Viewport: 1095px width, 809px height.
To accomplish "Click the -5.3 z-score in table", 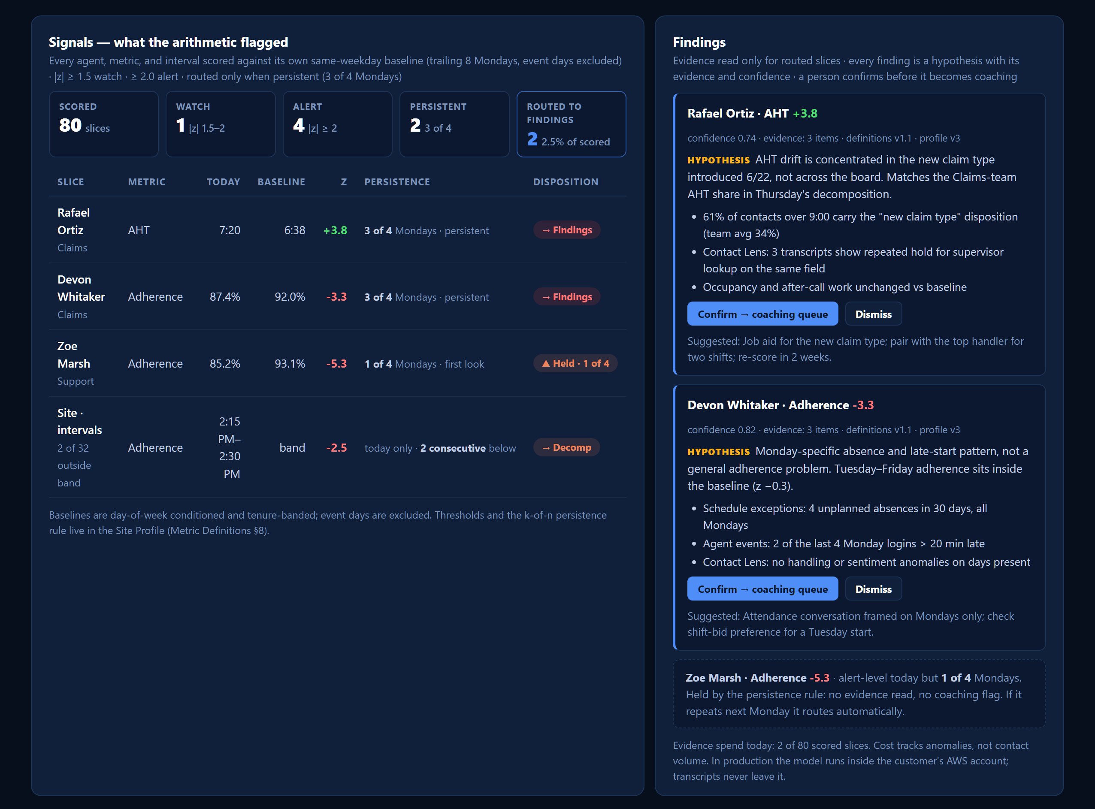I will pyautogui.click(x=336, y=364).
